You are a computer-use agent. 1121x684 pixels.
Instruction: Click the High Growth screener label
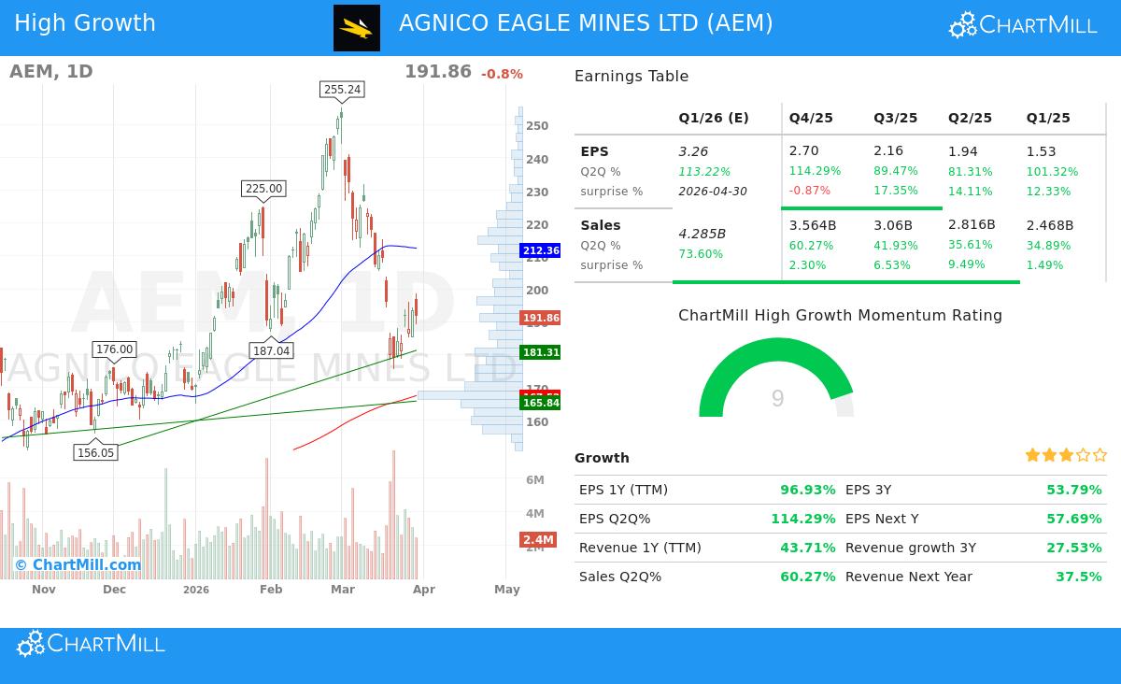pyautogui.click(x=85, y=22)
